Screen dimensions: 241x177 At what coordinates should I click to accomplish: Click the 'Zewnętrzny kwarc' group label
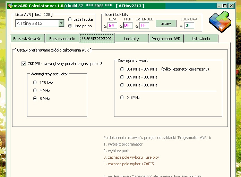[133, 60]
